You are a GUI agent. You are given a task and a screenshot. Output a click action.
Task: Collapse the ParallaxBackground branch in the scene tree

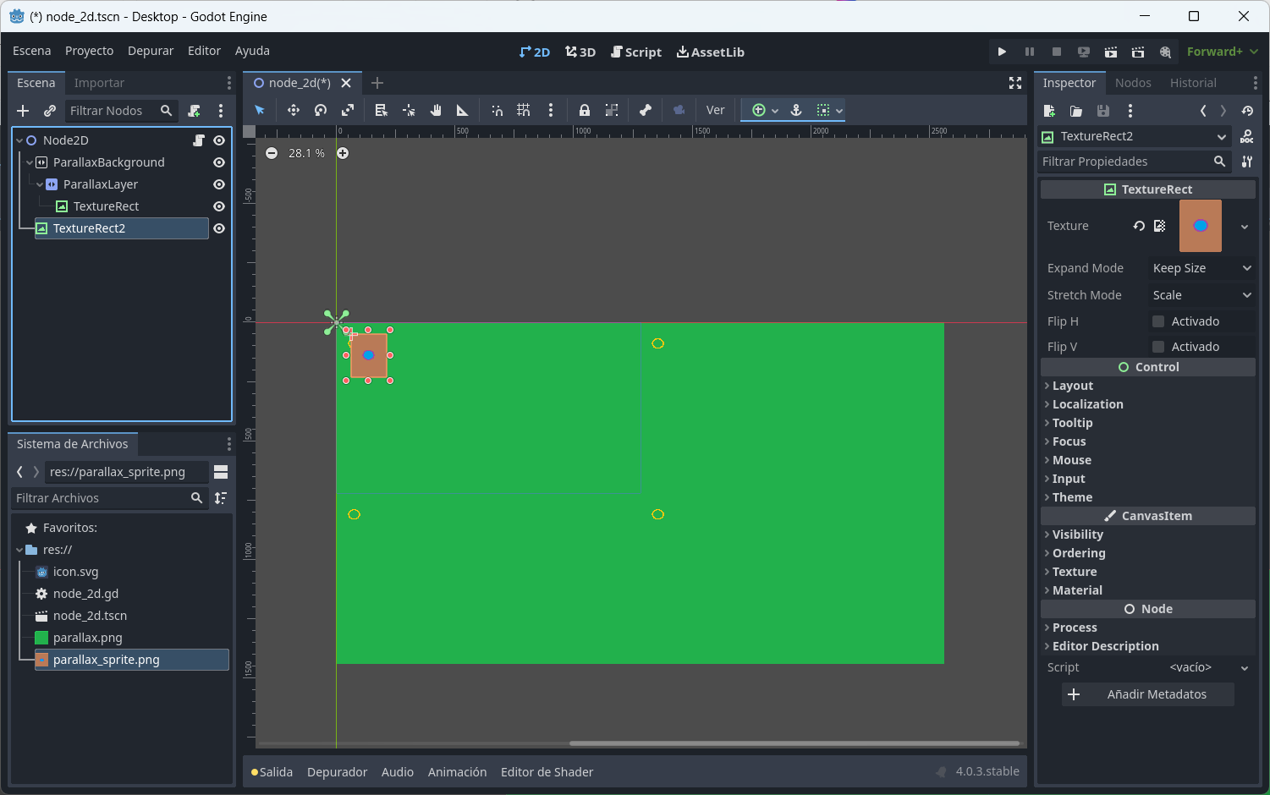pyautogui.click(x=30, y=162)
